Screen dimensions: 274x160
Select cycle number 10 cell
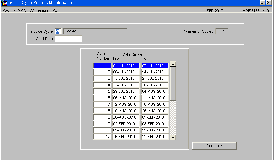pos(102,124)
